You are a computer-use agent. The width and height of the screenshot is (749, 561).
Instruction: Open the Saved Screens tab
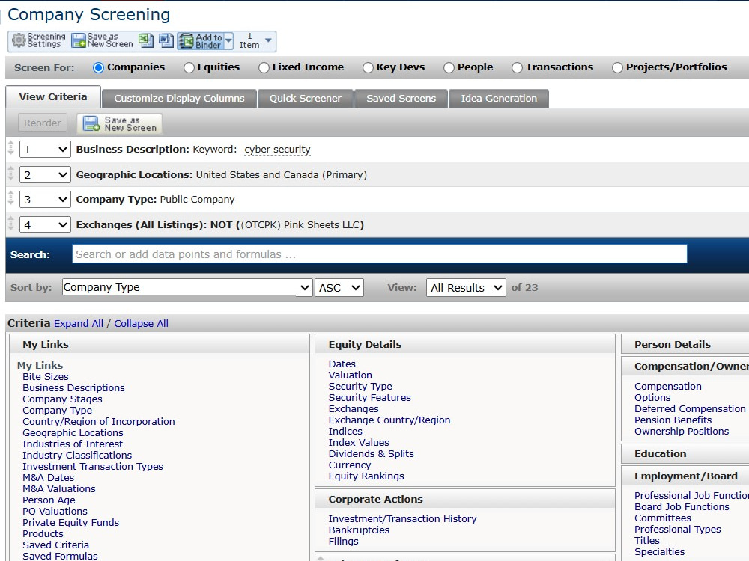click(401, 98)
